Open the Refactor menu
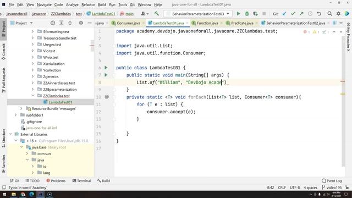The image size is (352, 198). point(88,4)
